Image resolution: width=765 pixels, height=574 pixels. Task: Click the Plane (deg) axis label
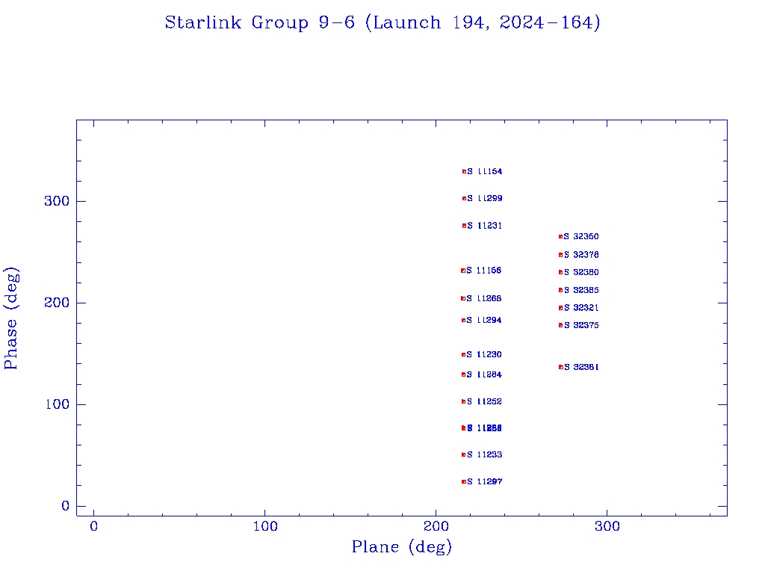click(x=401, y=546)
